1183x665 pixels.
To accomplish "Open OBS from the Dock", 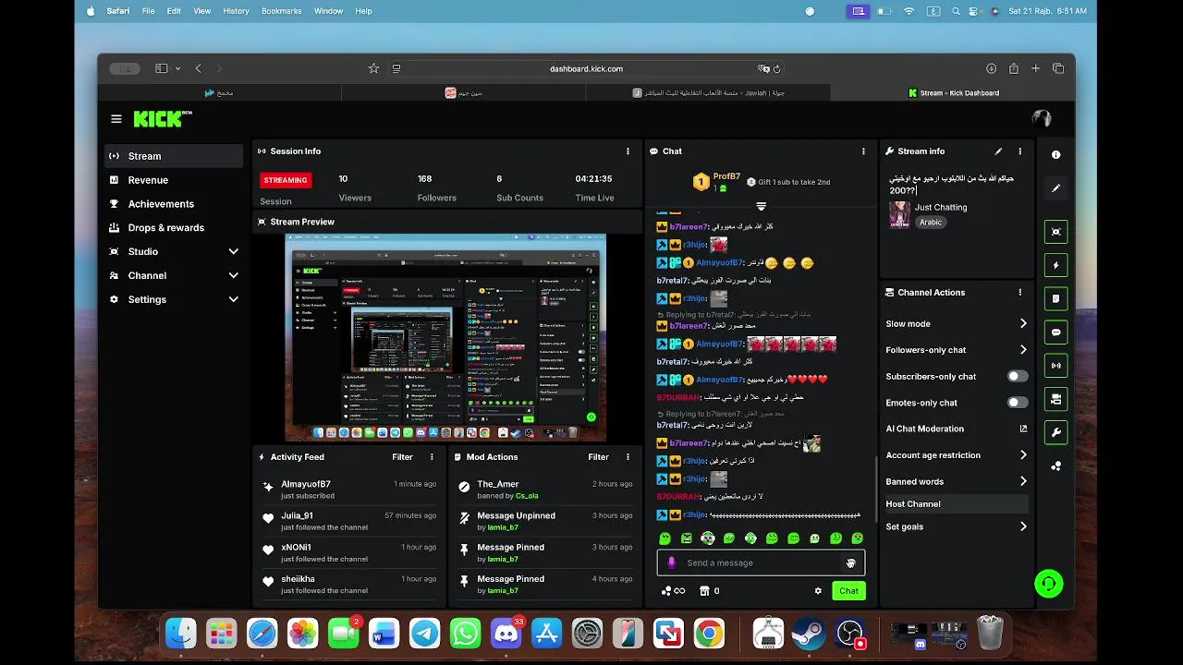I will (849, 634).
